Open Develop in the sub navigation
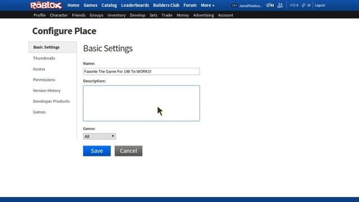This screenshot has width=359, height=202. click(137, 15)
